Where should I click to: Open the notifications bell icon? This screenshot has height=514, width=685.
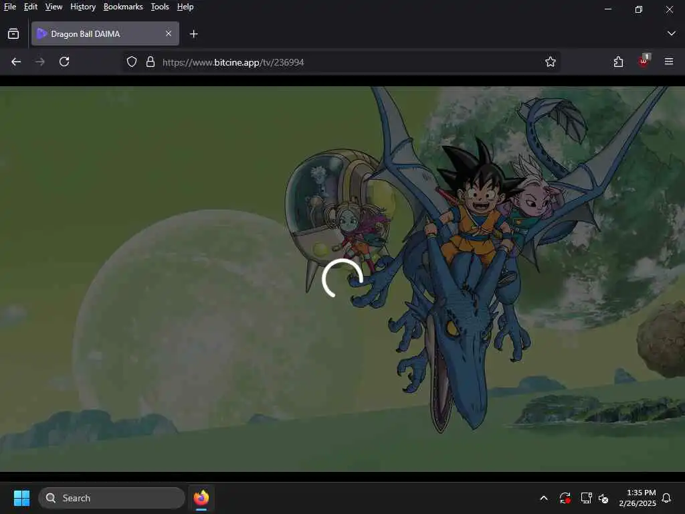(x=666, y=498)
